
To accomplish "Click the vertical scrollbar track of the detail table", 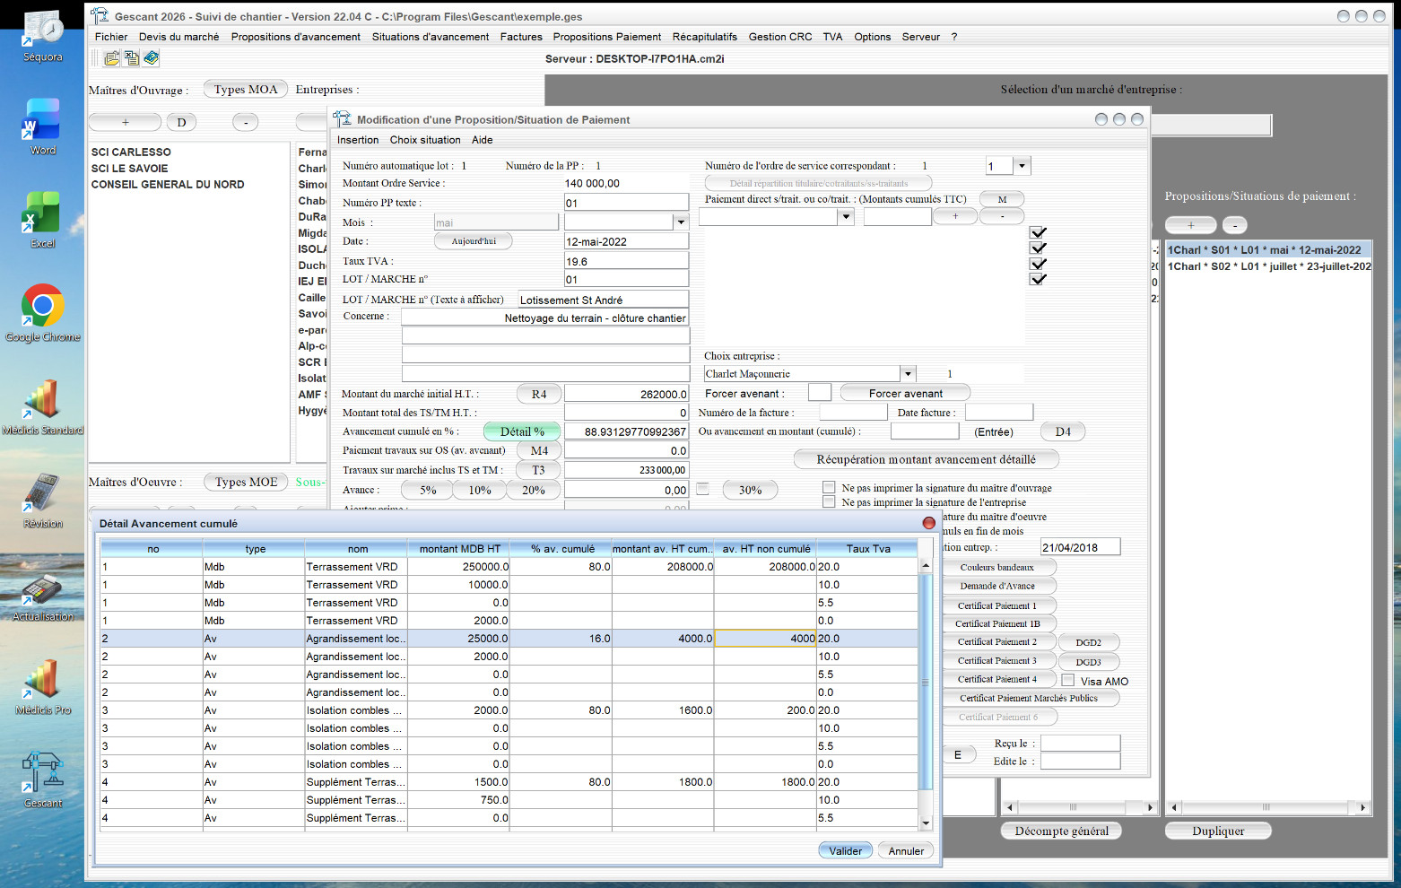I will (x=926, y=695).
